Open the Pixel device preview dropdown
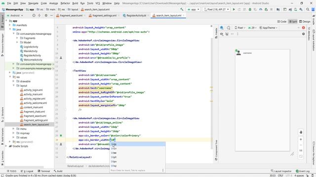Image resolution: width=316 pixels, height=177 pixels. tap(240, 28)
